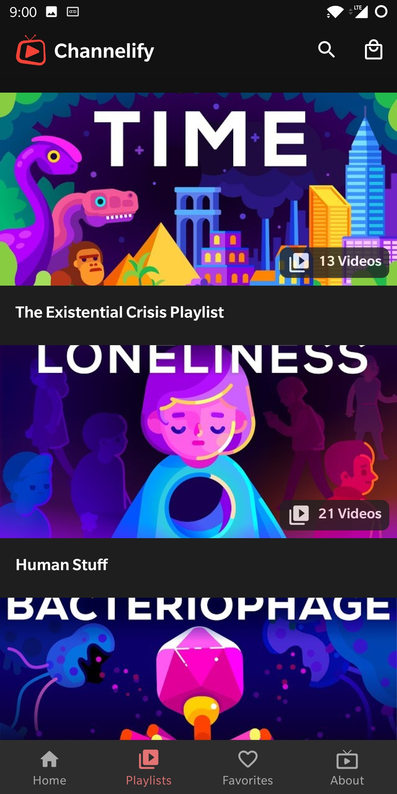
Task: Tap the Favorites heart icon
Action: (248, 759)
